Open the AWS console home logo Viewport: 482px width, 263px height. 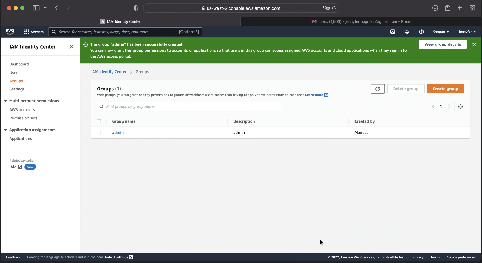click(10, 32)
